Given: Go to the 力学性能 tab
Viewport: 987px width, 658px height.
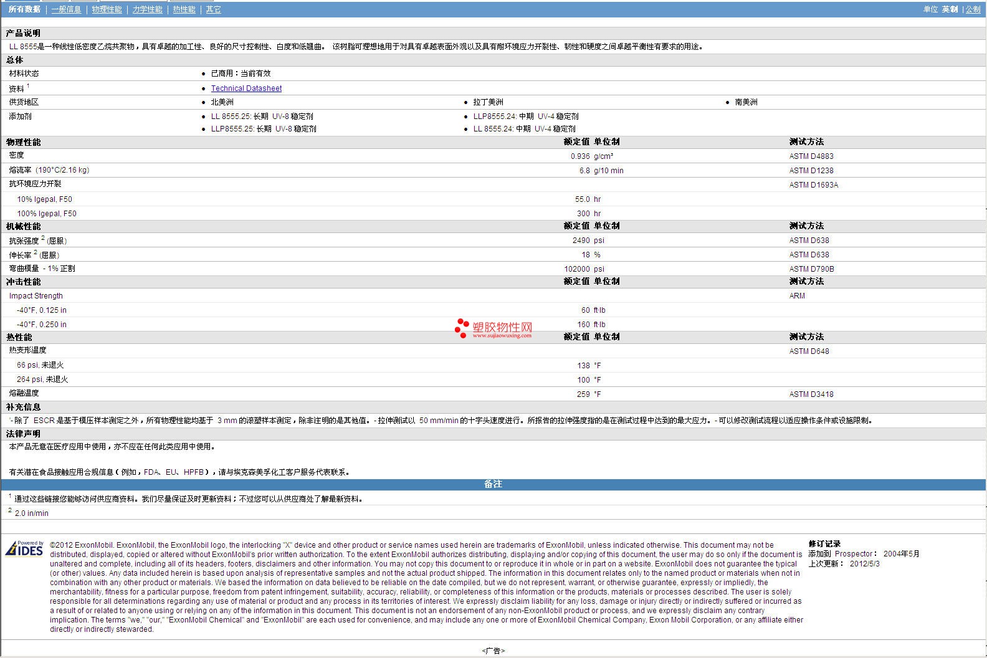Looking at the screenshot, I should (147, 9).
